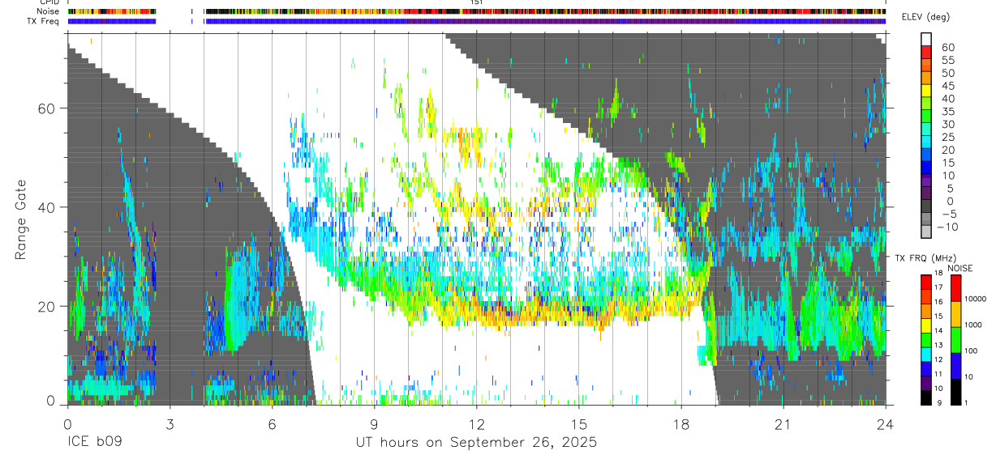Click the x-axis tick label '3'
Image resolution: width=996 pixels, height=459 pixels.
[169, 423]
